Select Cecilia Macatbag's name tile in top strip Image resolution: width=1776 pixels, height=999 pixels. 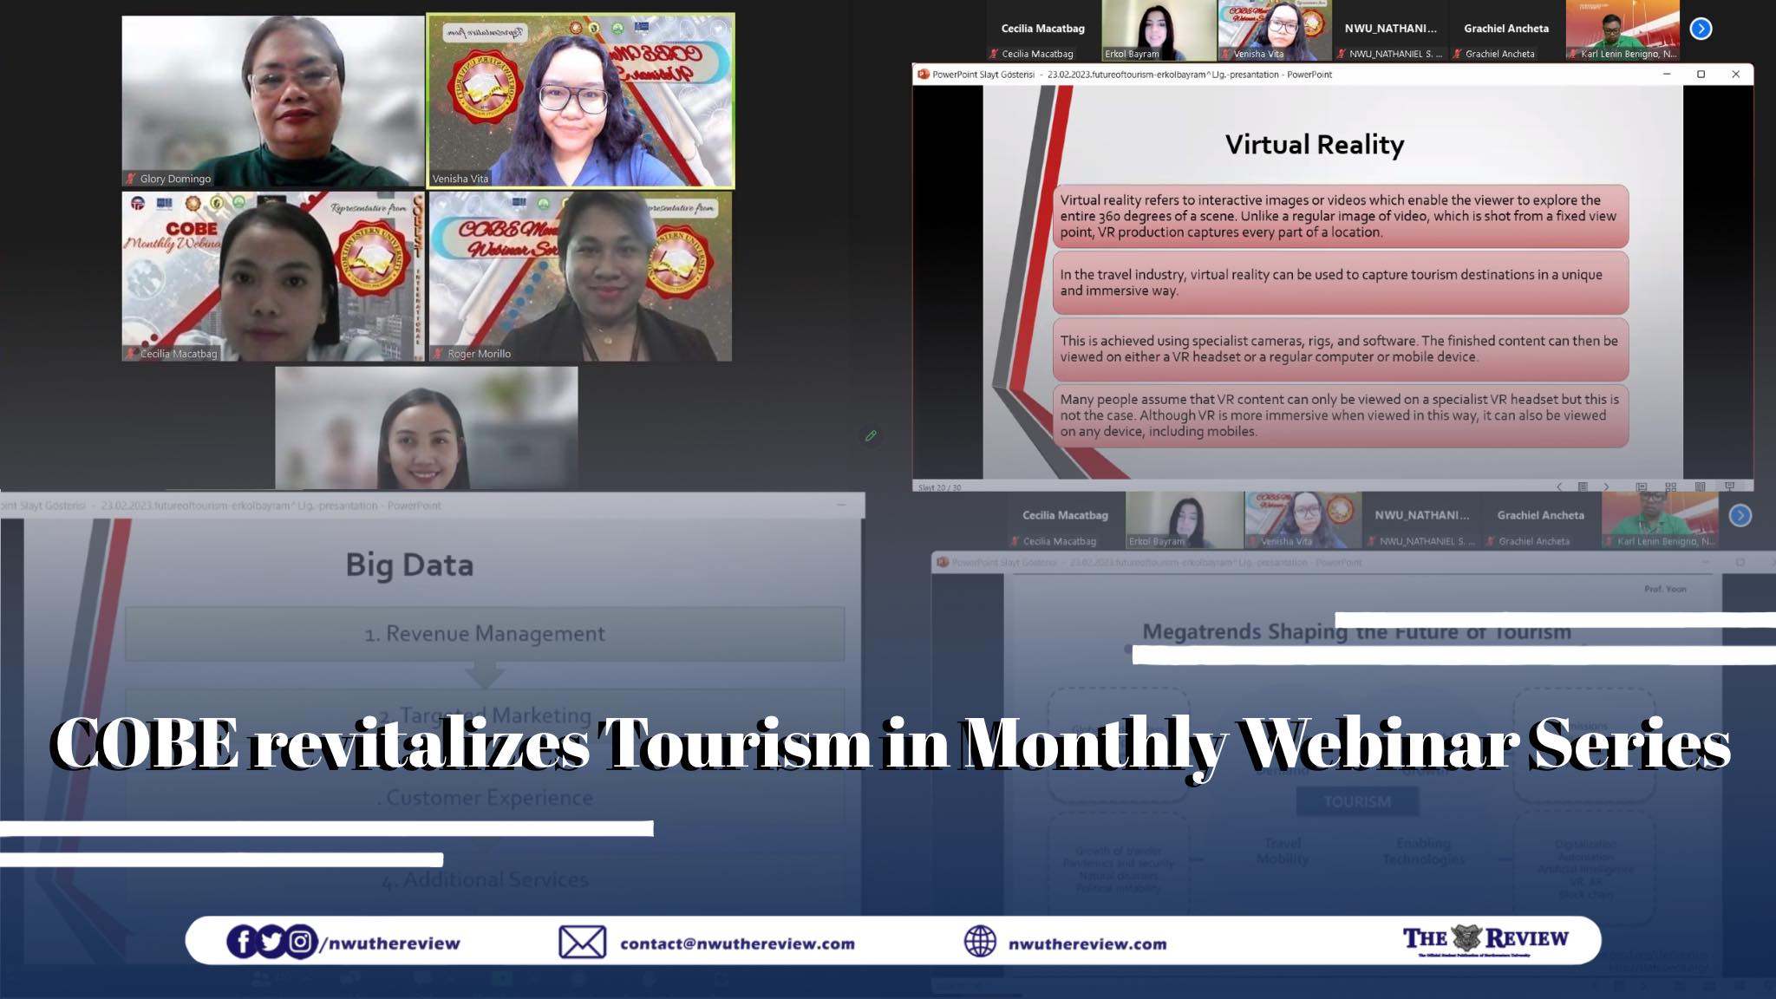click(x=1043, y=30)
